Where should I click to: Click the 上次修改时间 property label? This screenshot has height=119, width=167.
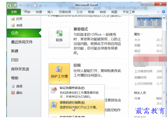point(143,71)
